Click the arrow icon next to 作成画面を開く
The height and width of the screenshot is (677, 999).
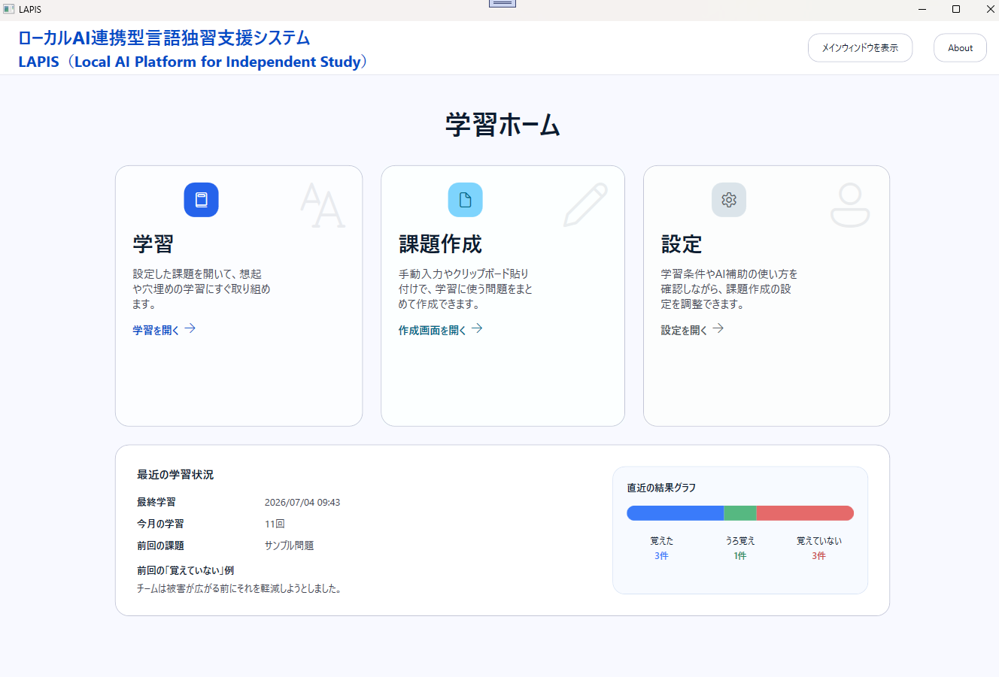477,328
